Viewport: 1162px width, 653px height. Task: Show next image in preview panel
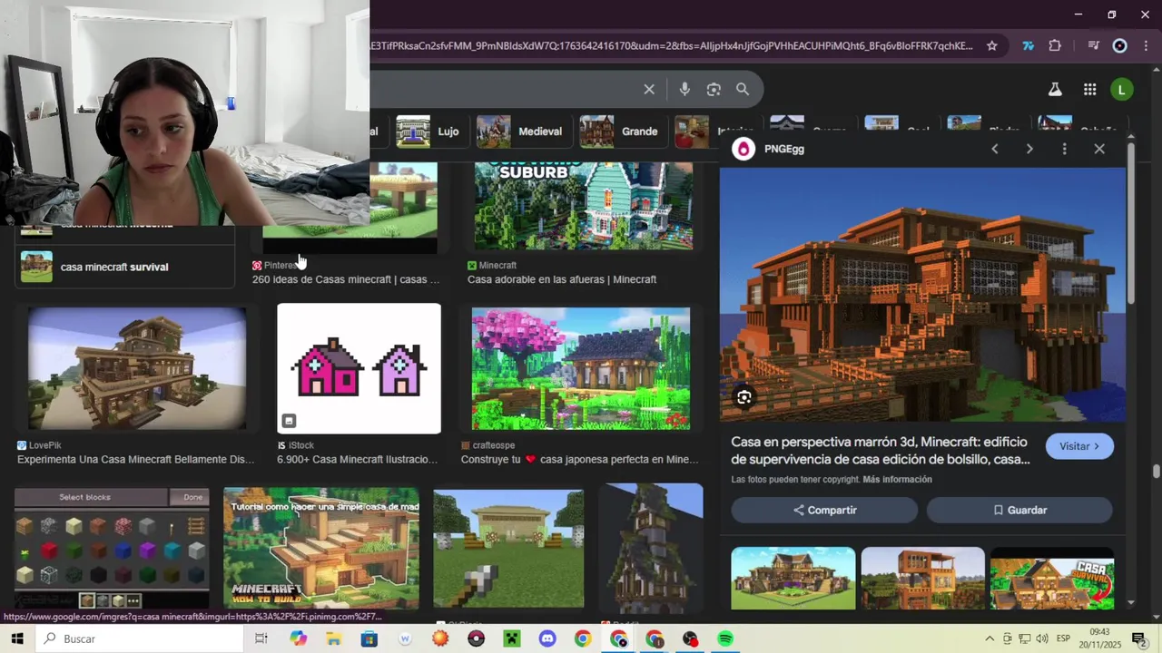pyautogui.click(x=1029, y=149)
